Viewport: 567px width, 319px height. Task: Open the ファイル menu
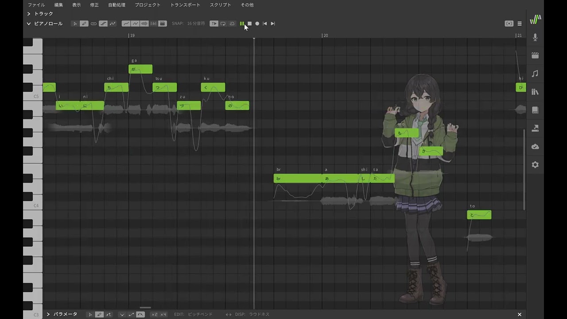36,5
